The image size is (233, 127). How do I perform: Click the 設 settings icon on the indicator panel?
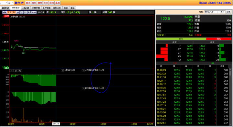click(x=16, y=71)
